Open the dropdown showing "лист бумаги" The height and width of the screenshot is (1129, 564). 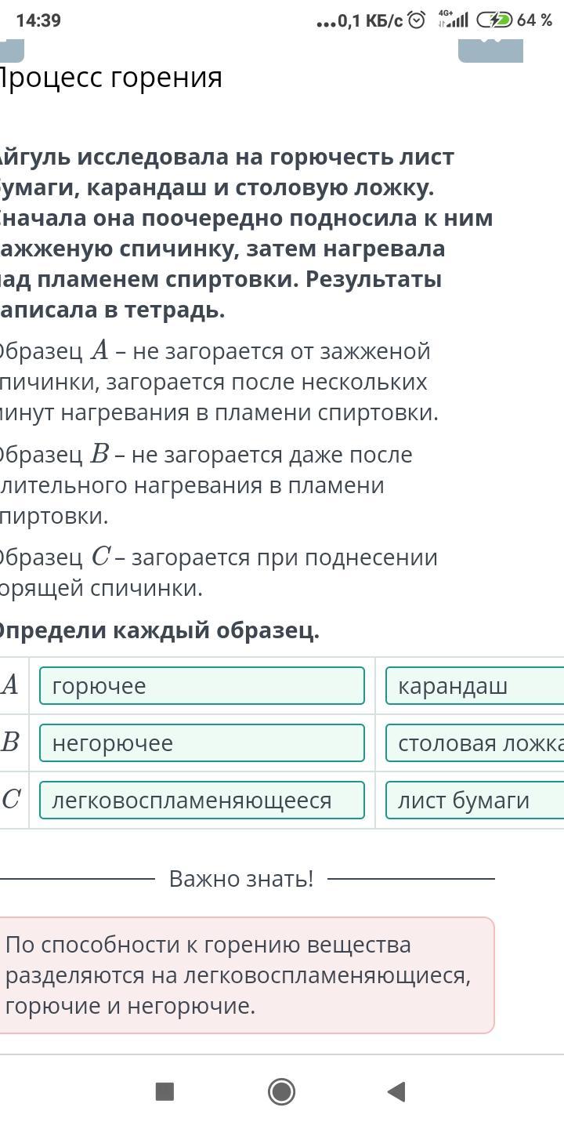pos(475,800)
